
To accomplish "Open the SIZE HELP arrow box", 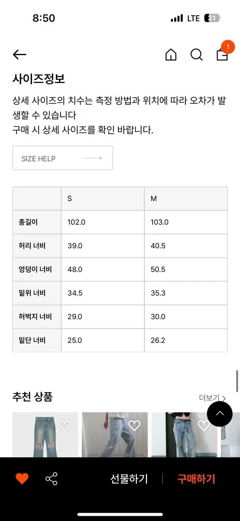I will pos(63,158).
